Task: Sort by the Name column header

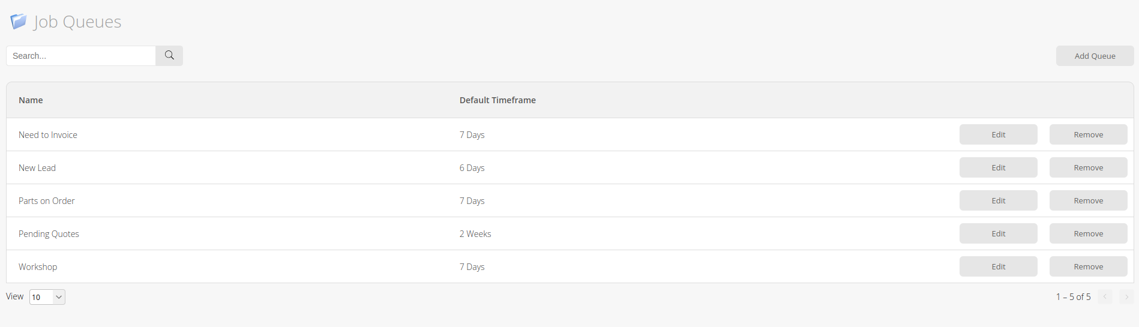Action: [31, 100]
